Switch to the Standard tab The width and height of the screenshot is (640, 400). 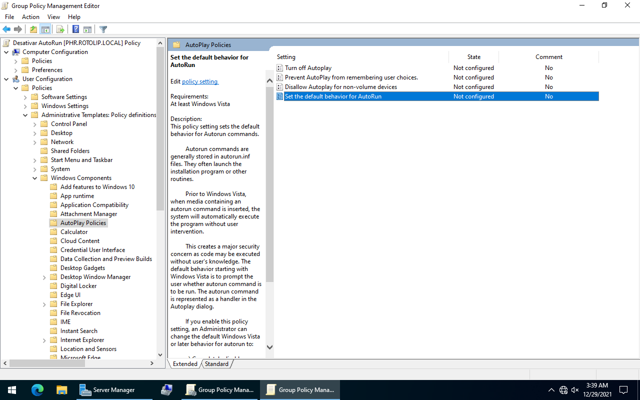point(216,363)
